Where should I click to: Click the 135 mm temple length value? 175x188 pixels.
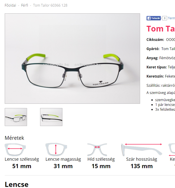click(142, 166)
